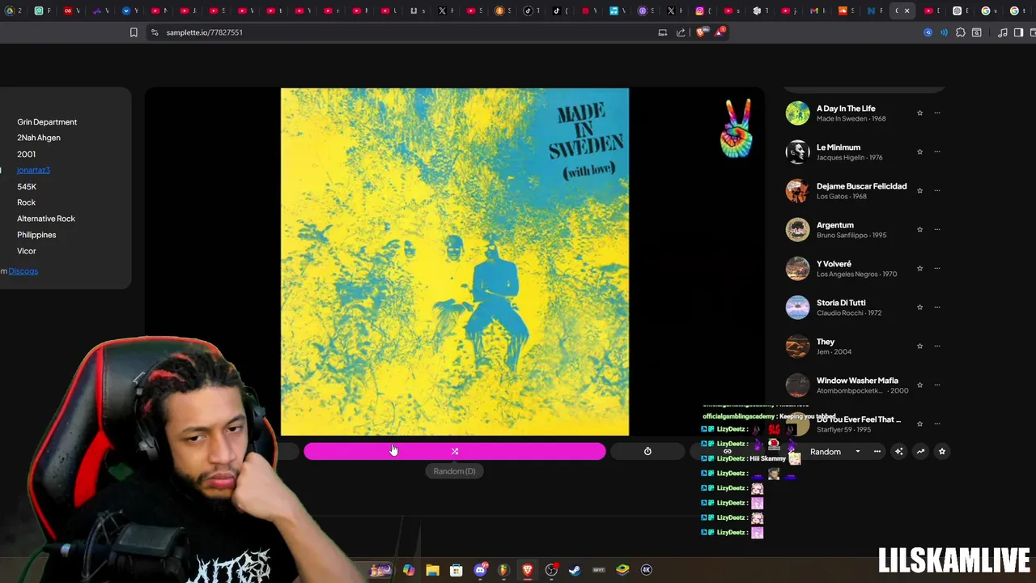Image resolution: width=1036 pixels, height=583 pixels.
Task: Select A Day In The Life track thumbnail
Action: [797, 113]
